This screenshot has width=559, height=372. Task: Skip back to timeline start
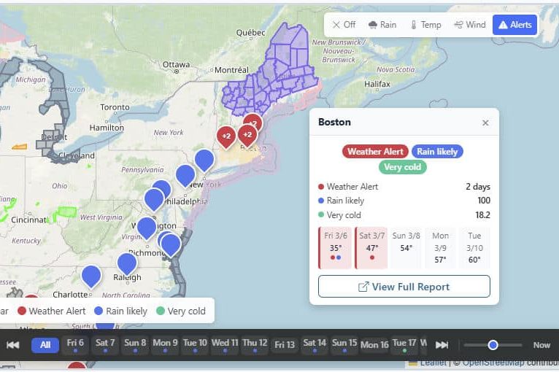(x=12, y=345)
